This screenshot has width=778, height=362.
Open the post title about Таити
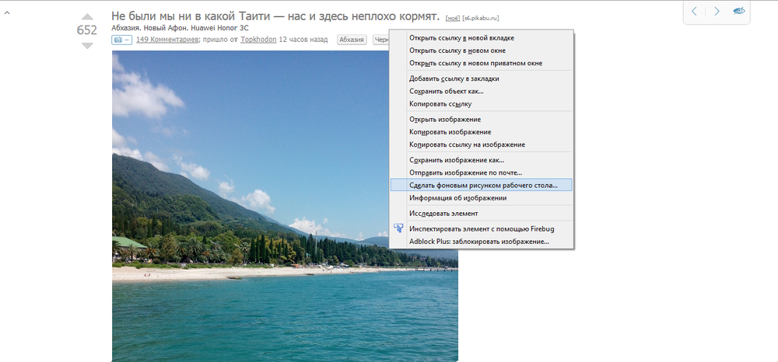point(275,16)
